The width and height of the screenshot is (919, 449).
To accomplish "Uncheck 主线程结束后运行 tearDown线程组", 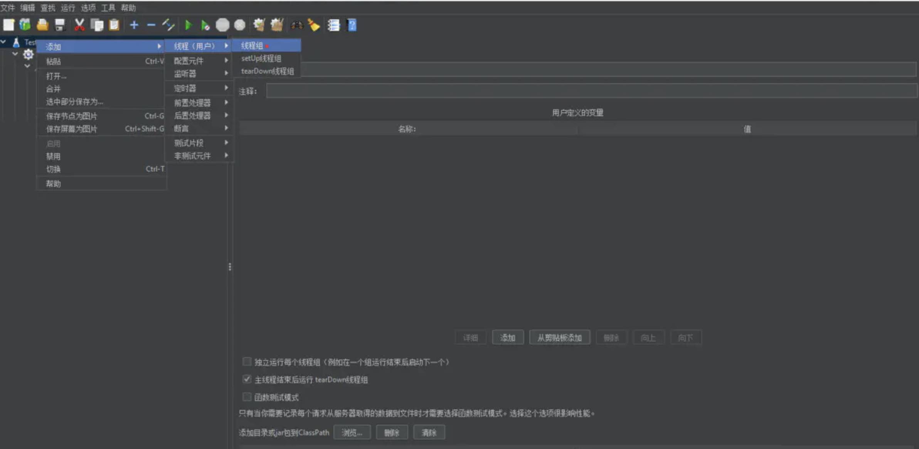I will [247, 379].
